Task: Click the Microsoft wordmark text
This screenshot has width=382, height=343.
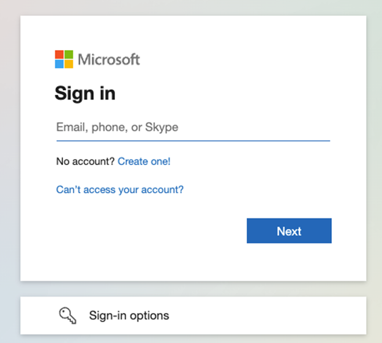Action: [109, 59]
